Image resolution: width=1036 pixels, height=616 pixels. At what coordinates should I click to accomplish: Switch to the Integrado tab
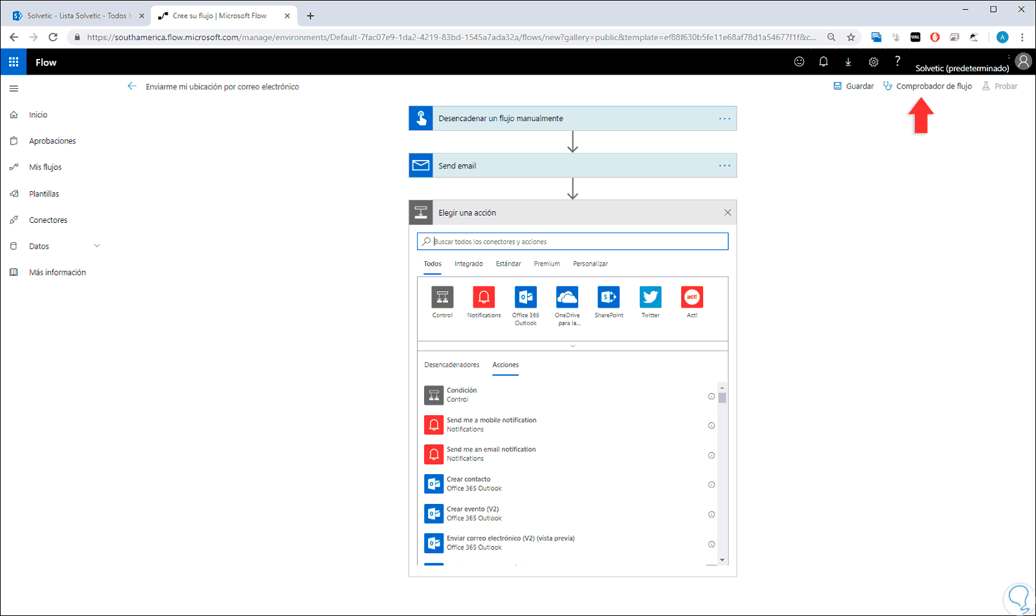469,264
